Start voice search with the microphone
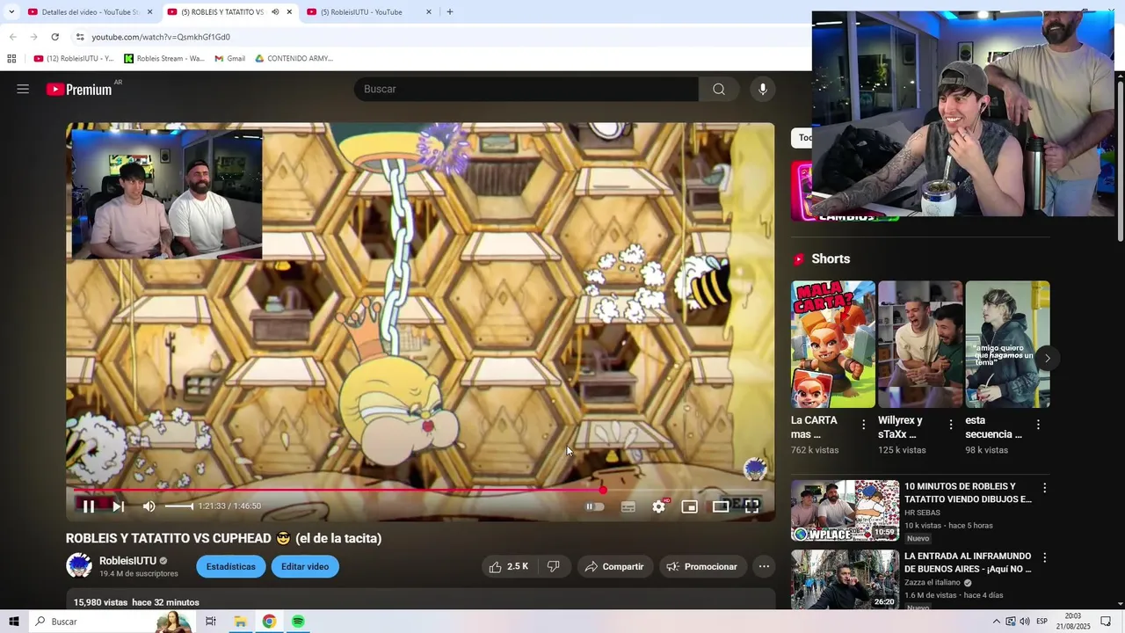 point(763,89)
